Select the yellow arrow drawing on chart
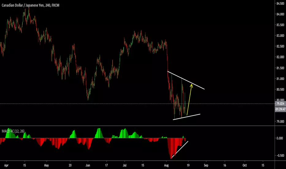This screenshot has height=169, width=286. (189, 99)
